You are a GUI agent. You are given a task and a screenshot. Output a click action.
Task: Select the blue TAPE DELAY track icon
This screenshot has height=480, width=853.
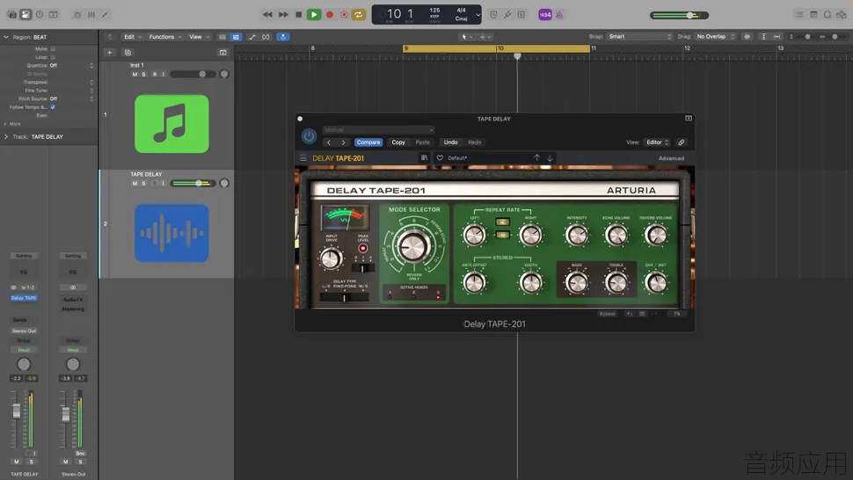coord(171,233)
